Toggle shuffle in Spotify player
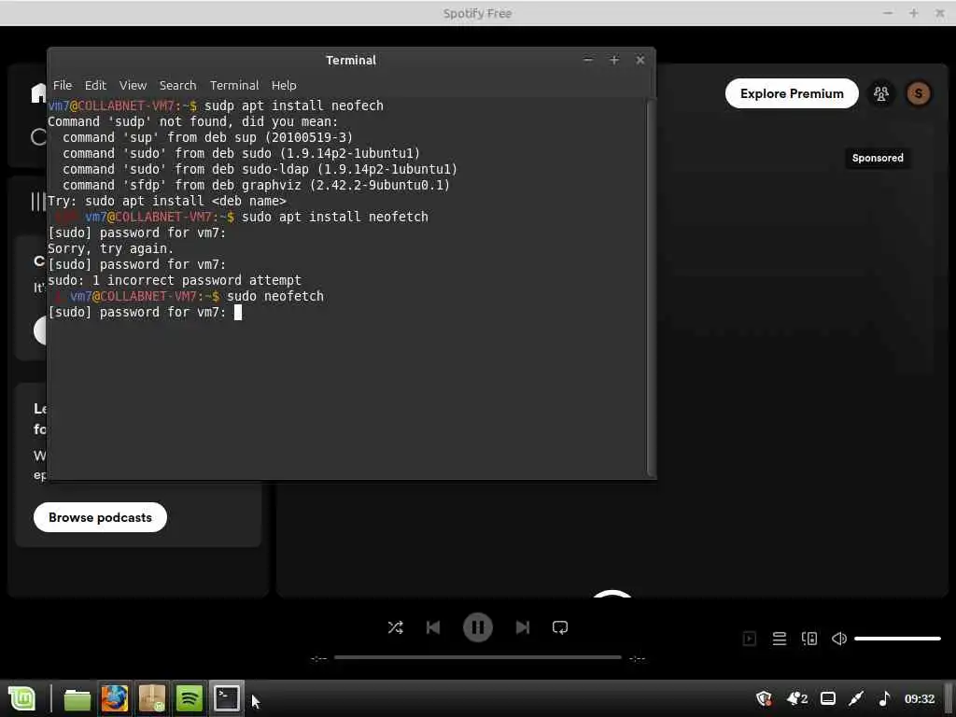The width and height of the screenshot is (956, 717). pos(395,627)
